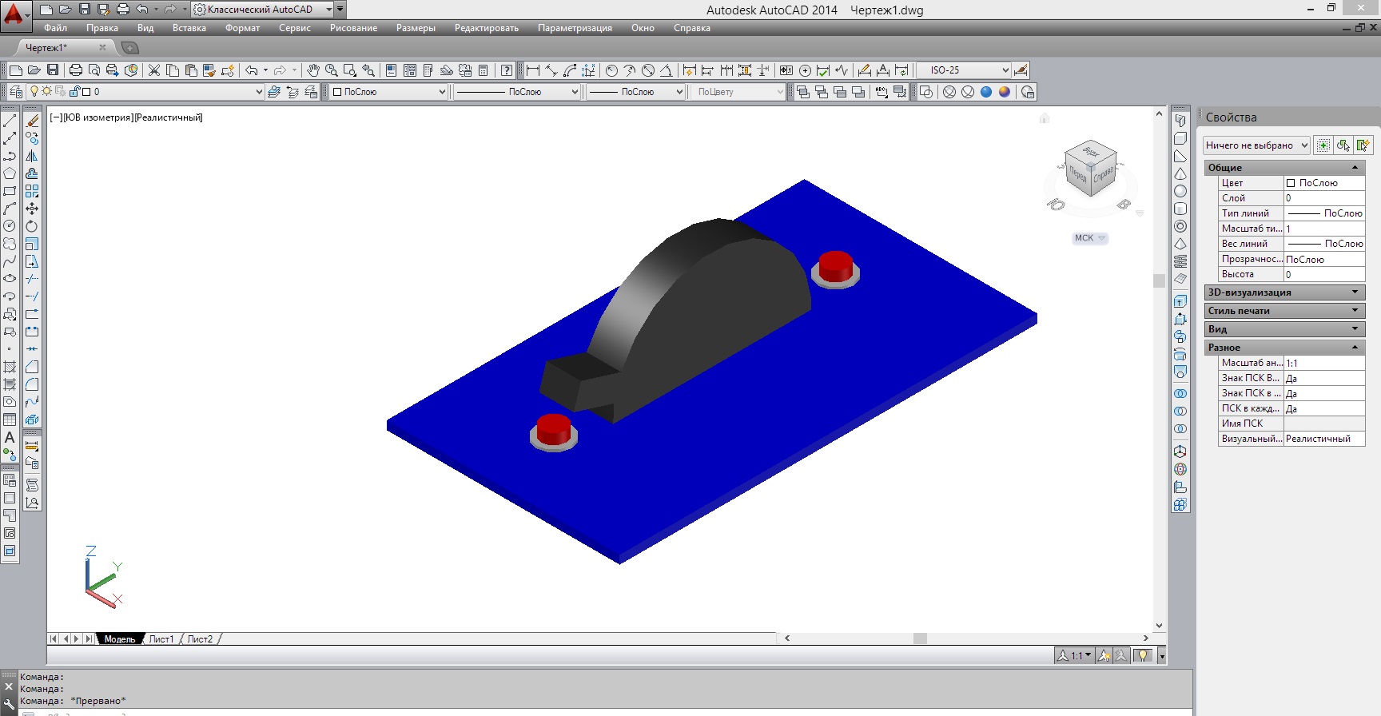Screen dimensions: 1381x716
Task: Click the Plot (print) icon
Action: point(76,70)
